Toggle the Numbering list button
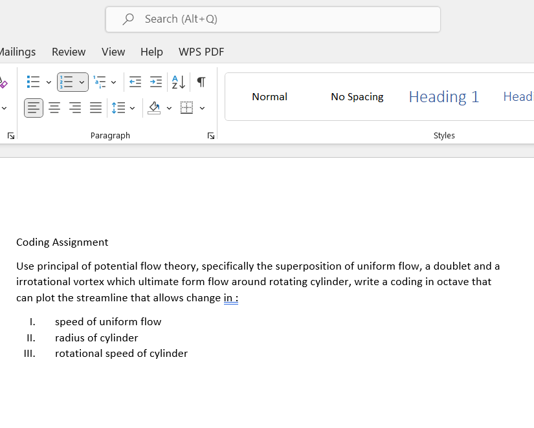The width and height of the screenshot is (534, 428). click(67, 82)
